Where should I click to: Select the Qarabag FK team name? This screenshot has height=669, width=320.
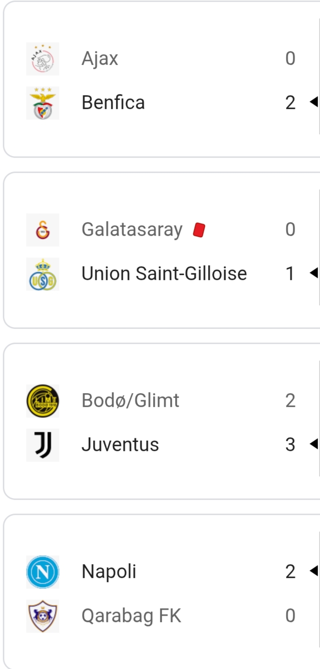point(131,616)
